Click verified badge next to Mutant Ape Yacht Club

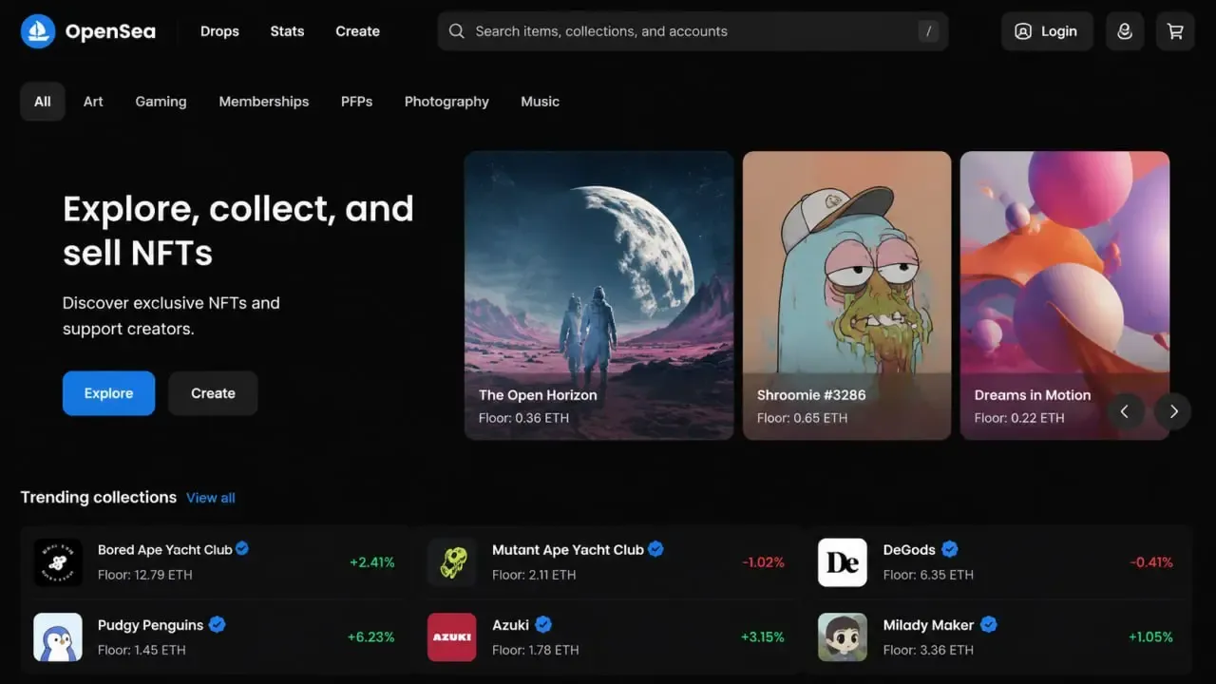[655, 549]
